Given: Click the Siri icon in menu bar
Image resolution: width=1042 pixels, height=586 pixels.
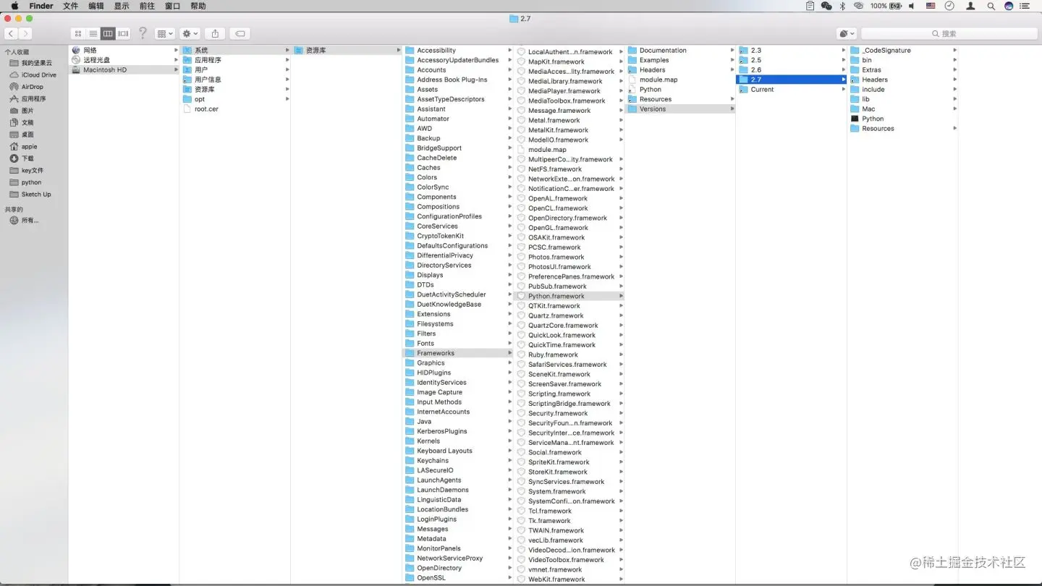Looking at the screenshot, I should (x=1009, y=6).
